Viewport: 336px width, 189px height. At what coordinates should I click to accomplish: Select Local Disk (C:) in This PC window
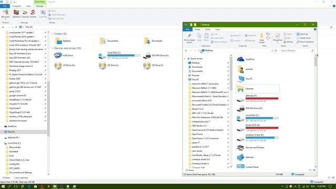point(119,55)
